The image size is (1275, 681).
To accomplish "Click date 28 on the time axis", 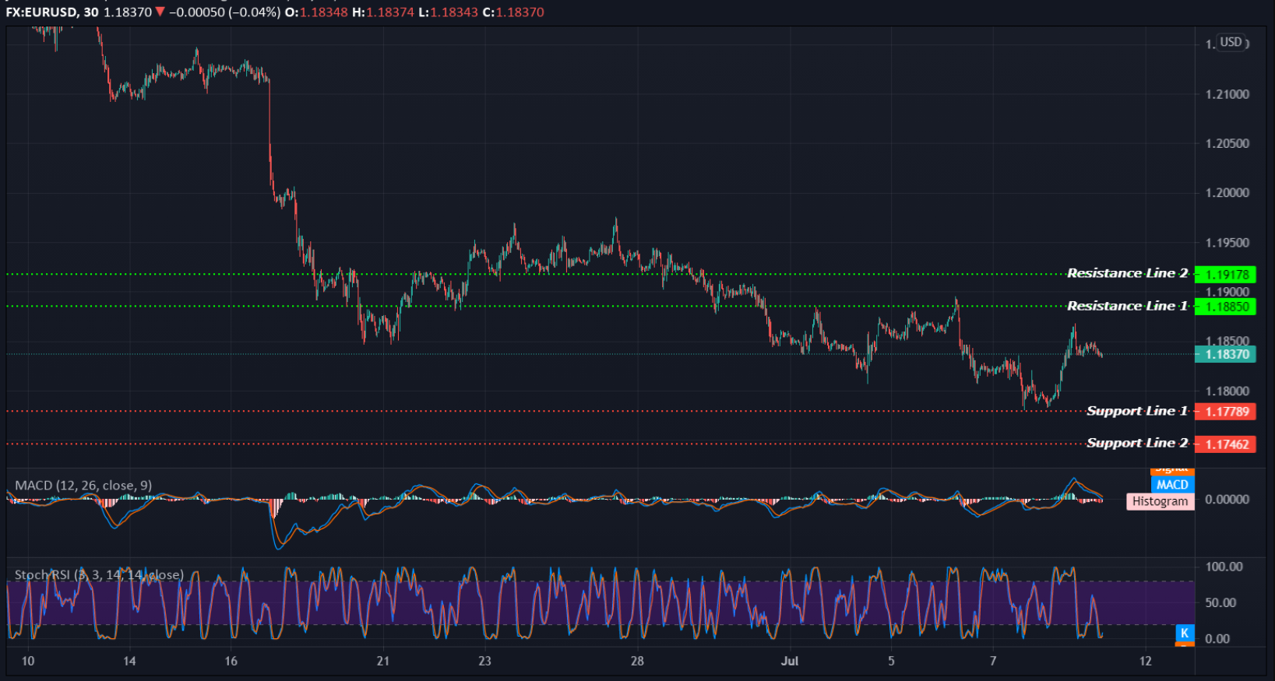I will [637, 661].
